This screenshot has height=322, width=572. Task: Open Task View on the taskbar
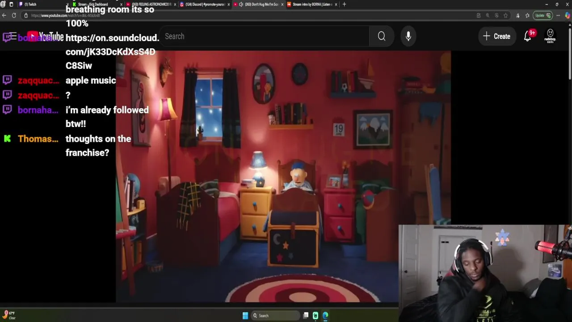tap(306, 316)
